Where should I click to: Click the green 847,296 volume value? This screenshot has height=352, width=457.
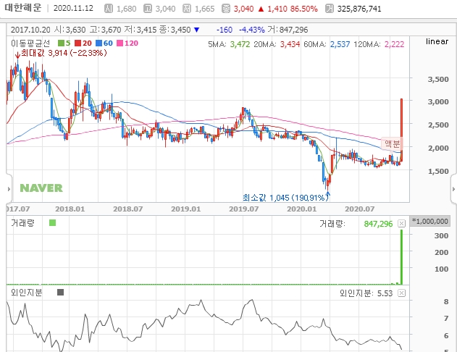(378, 224)
